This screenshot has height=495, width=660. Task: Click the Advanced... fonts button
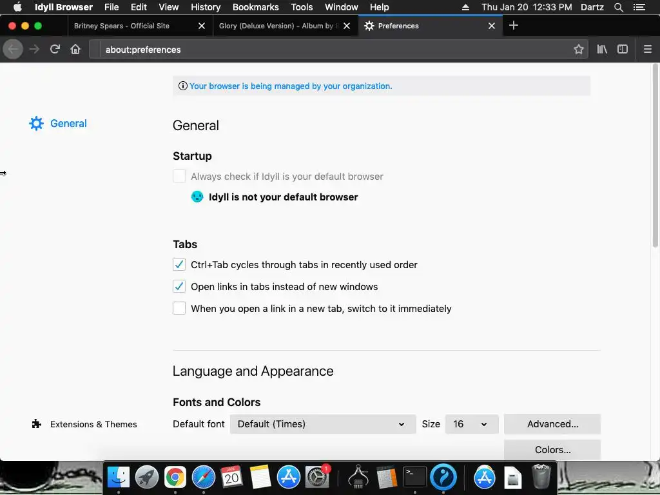[552, 424]
